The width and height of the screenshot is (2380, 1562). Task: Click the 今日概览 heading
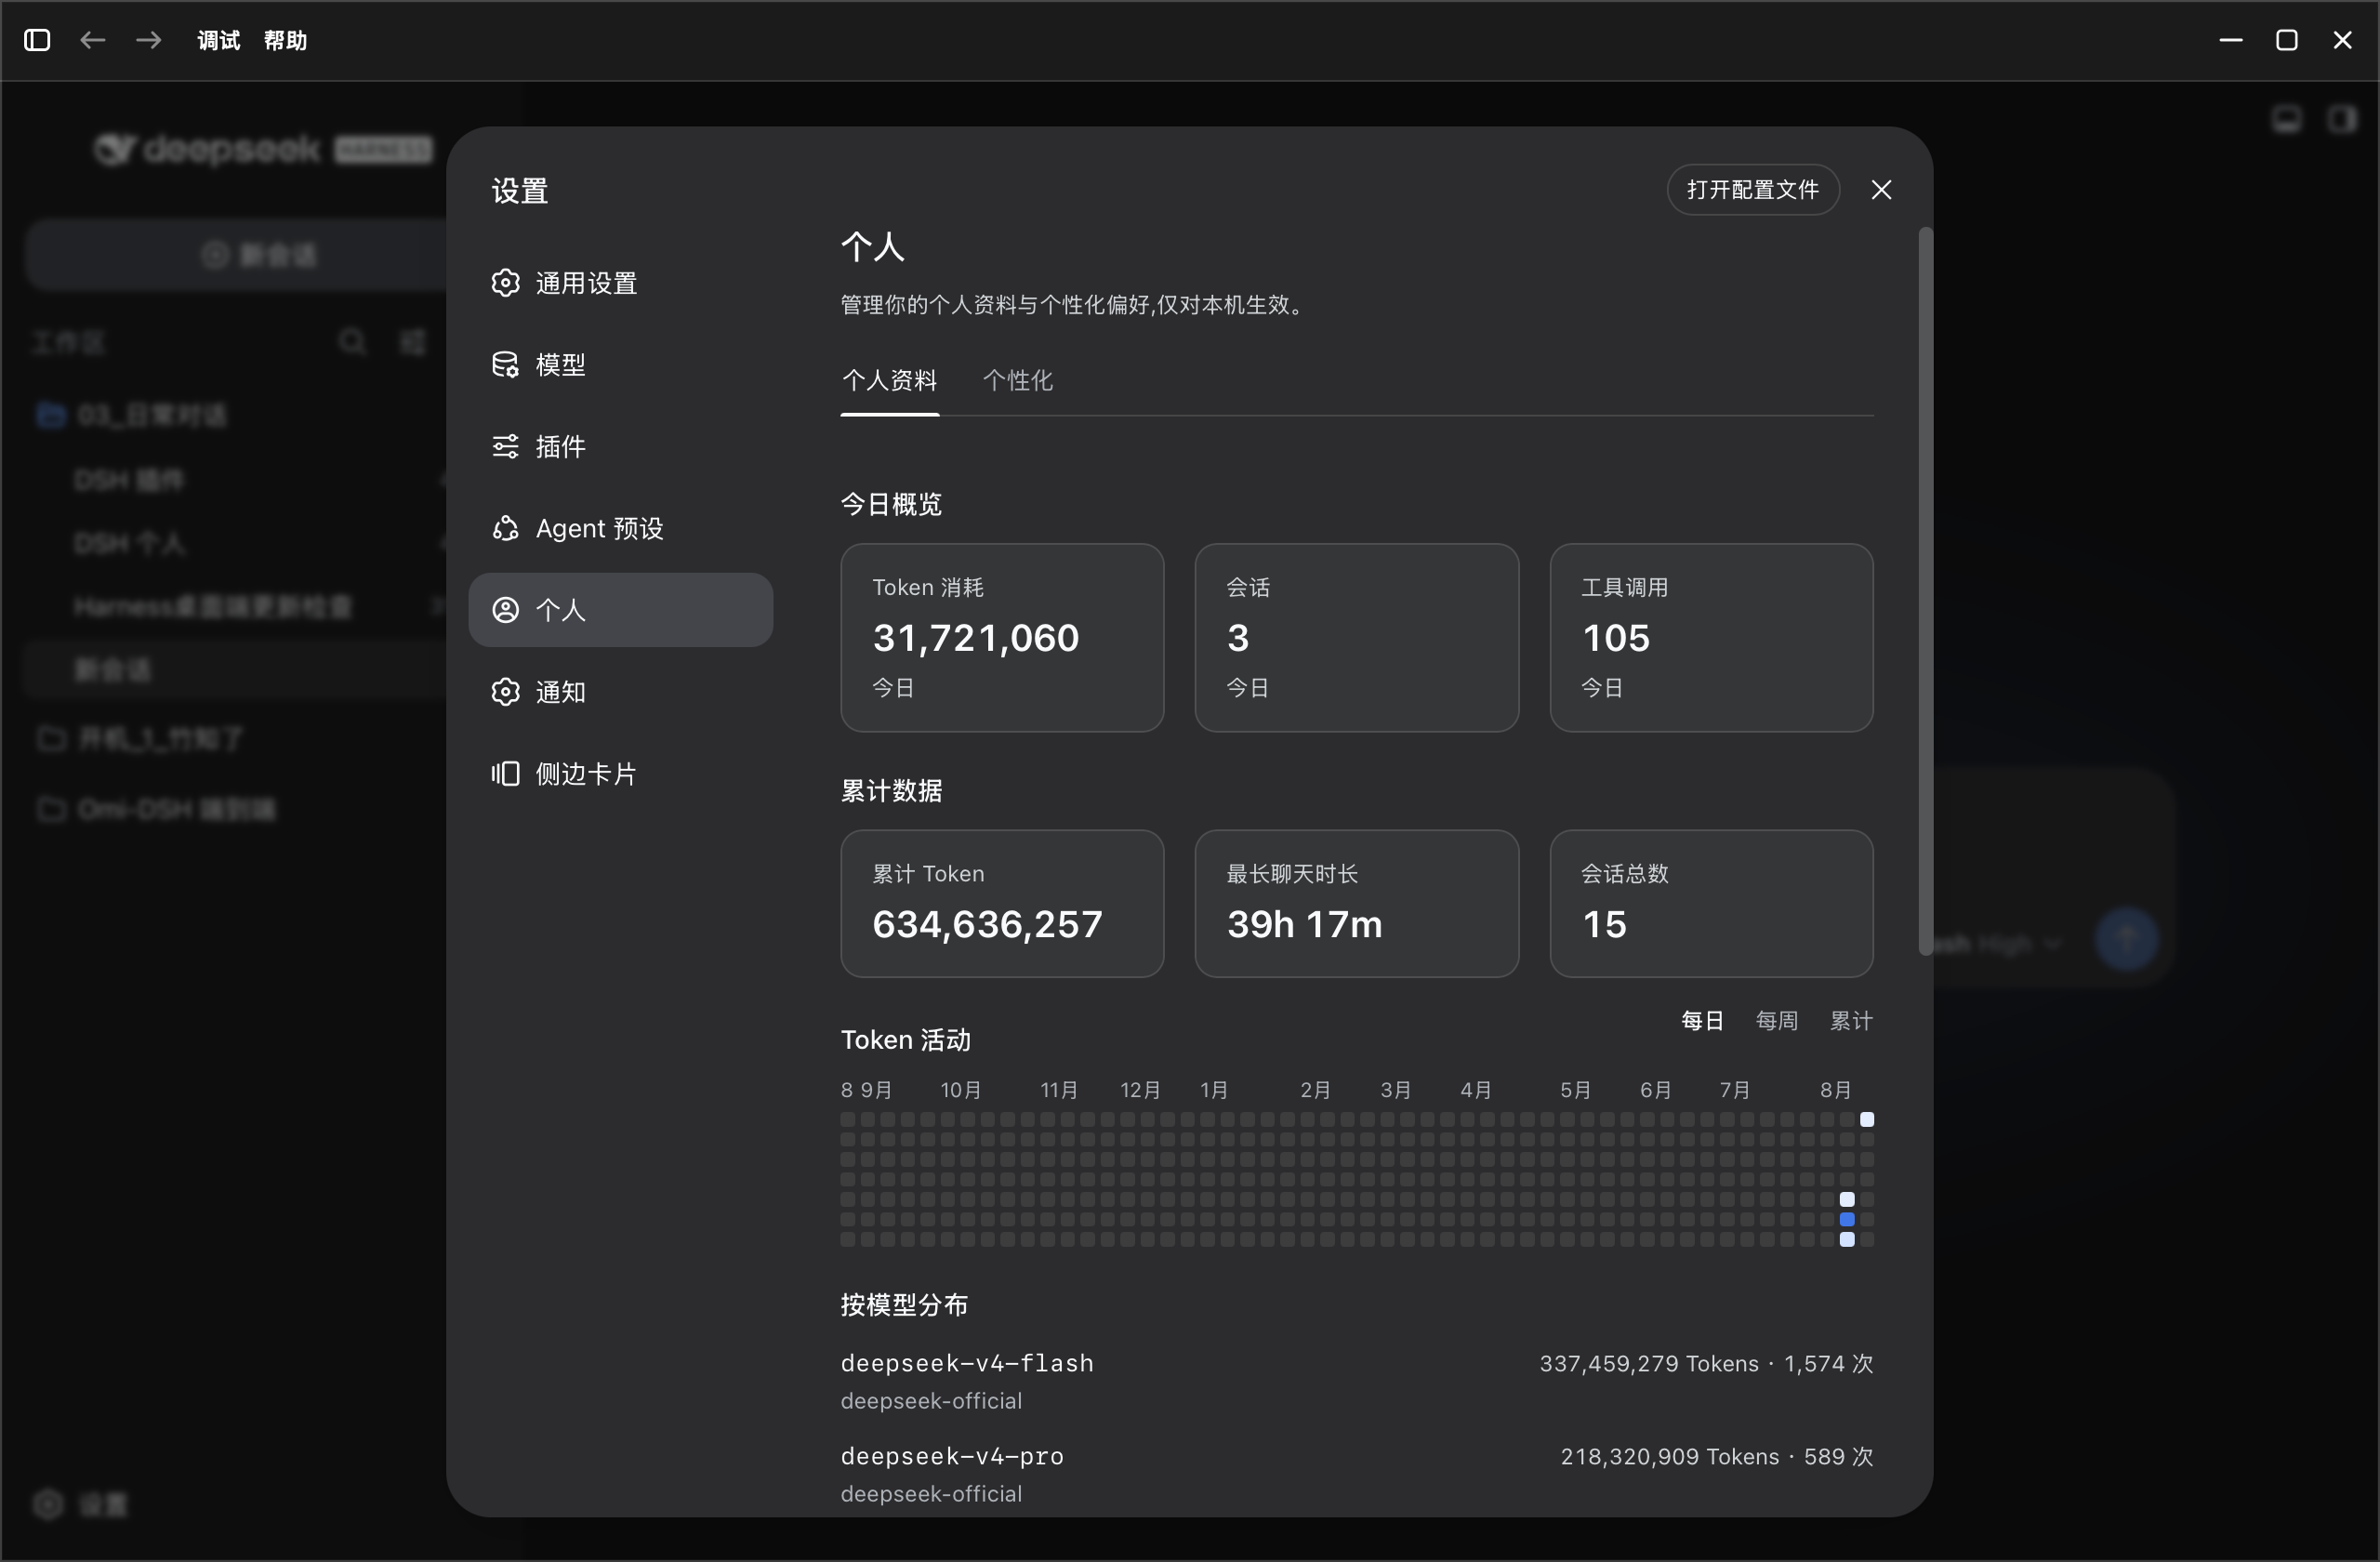[891, 504]
